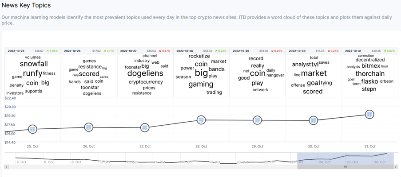Viewport: 401px width, 177px height.
Task: Select the news marker for 30 Oct
Action: point(314,120)
